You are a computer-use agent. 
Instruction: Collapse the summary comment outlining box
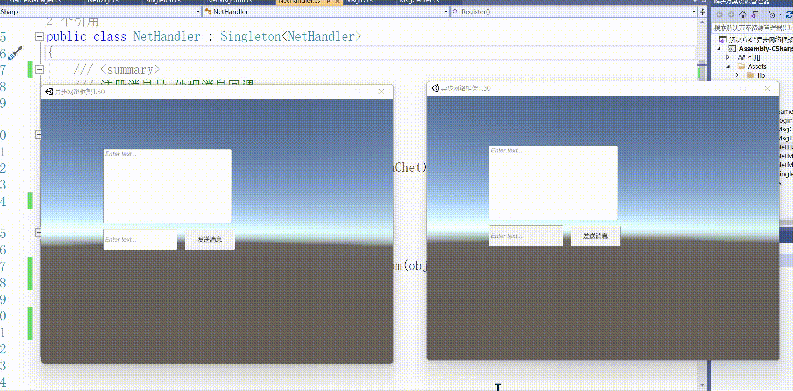pos(40,70)
